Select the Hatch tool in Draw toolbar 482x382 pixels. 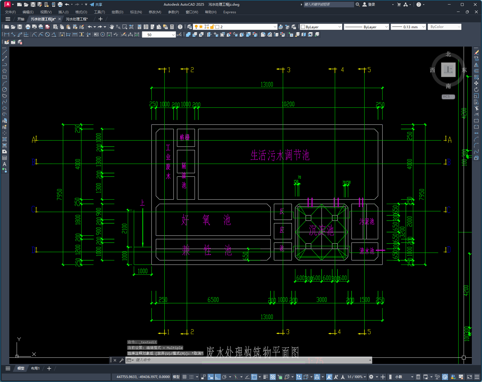5,139
